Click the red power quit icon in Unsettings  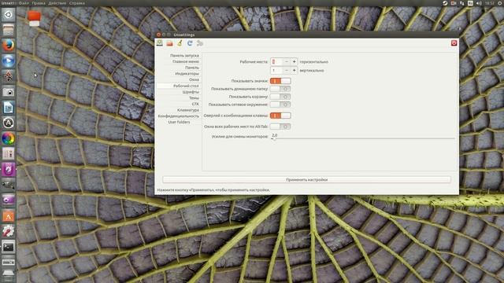click(454, 42)
